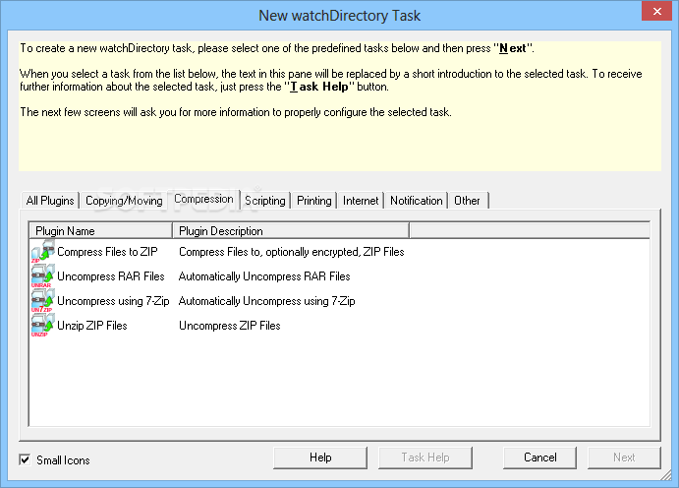Select the 'Compress Files to ZIP' row name

107,252
